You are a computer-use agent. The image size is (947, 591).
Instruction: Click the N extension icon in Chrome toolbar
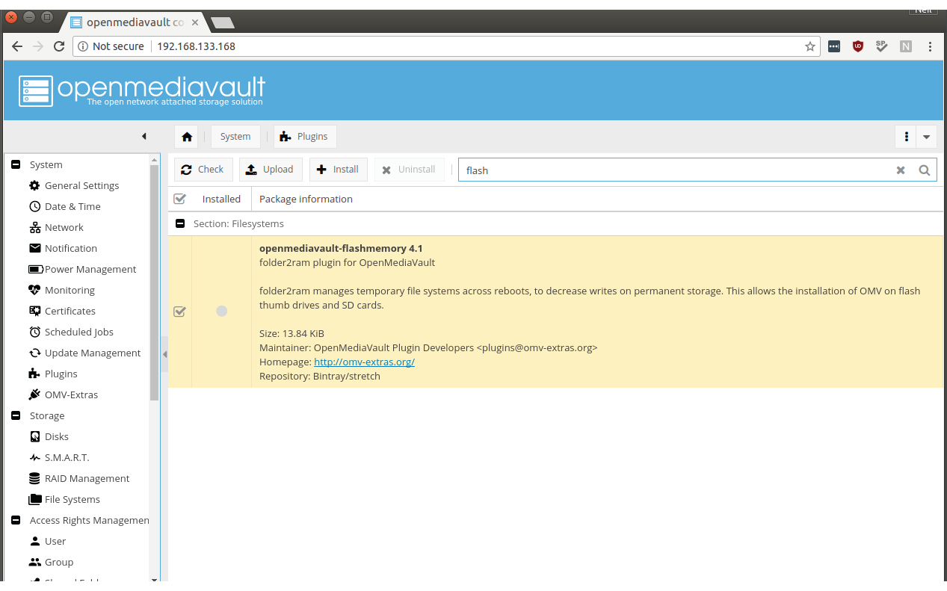906,46
